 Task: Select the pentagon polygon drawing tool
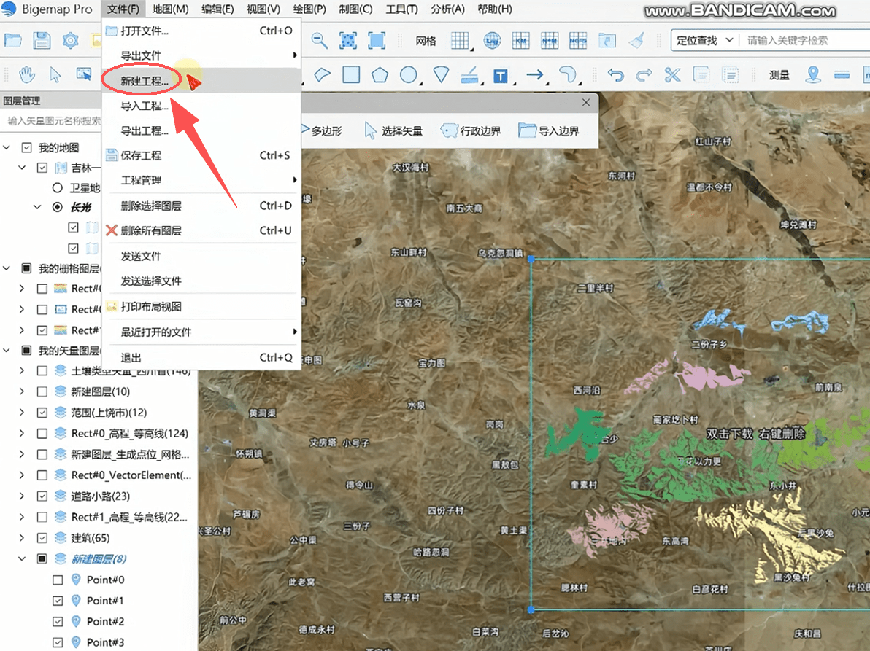point(380,74)
